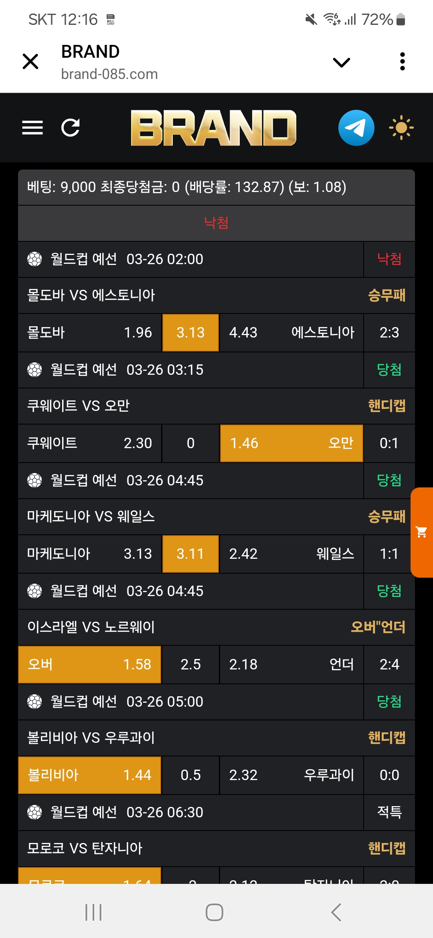Open the hamburger menu
The width and height of the screenshot is (433, 938).
[x=32, y=128]
